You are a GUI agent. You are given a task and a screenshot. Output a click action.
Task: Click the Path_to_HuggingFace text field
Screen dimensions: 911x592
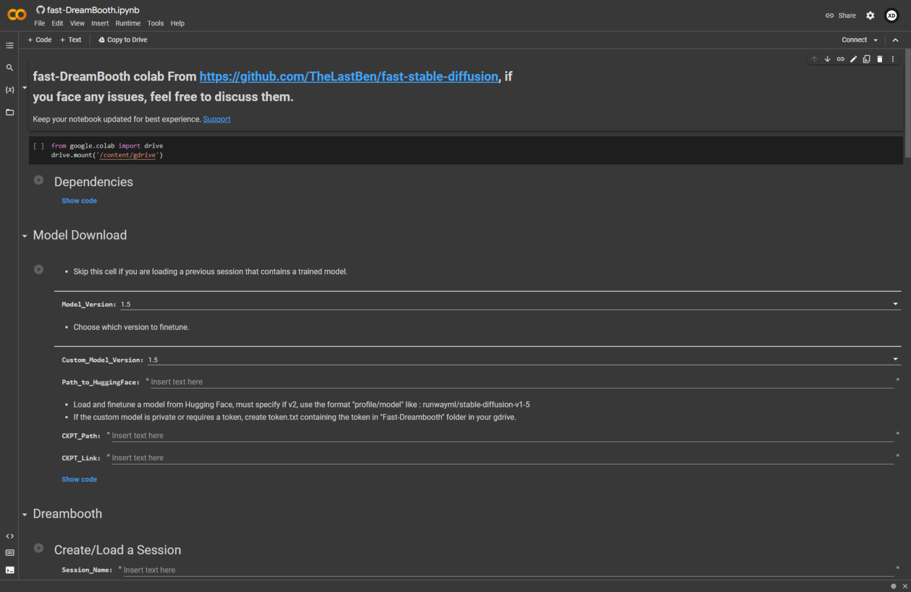click(521, 382)
